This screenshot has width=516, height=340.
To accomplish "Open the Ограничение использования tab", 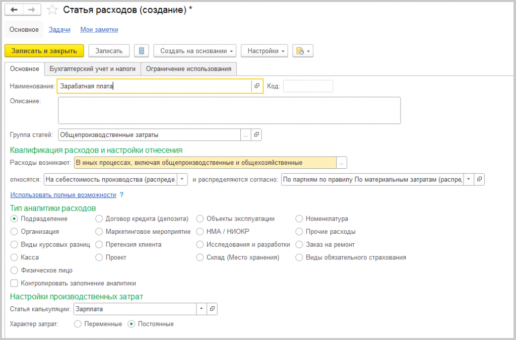I will [188, 69].
